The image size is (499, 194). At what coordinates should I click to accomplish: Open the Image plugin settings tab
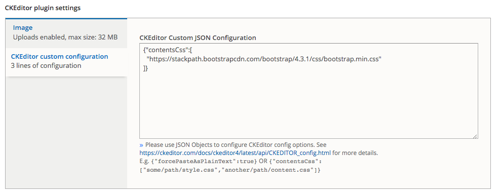23,28
